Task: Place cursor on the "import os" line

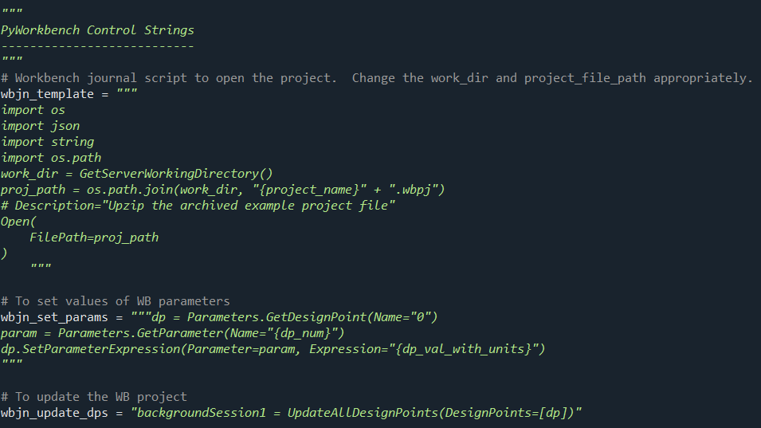Action: click(x=33, y=110)
